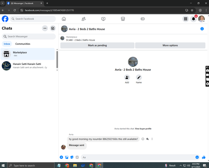Choose a GIF icon in composer

pos(77,157)
